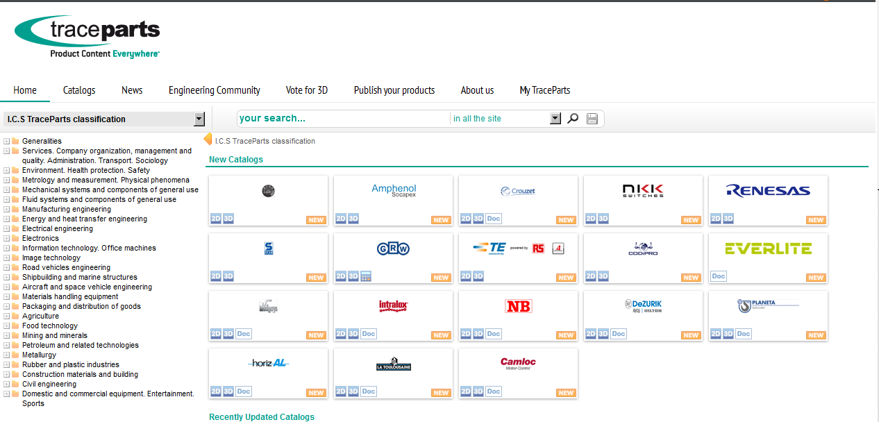Open Aircraft and space vehicle engineering
Screen dimensions: 879x422
87,287
